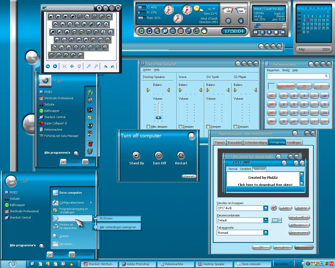335x268 pixels.
Task: Pause the music player track
Action: tap(262, 32)
